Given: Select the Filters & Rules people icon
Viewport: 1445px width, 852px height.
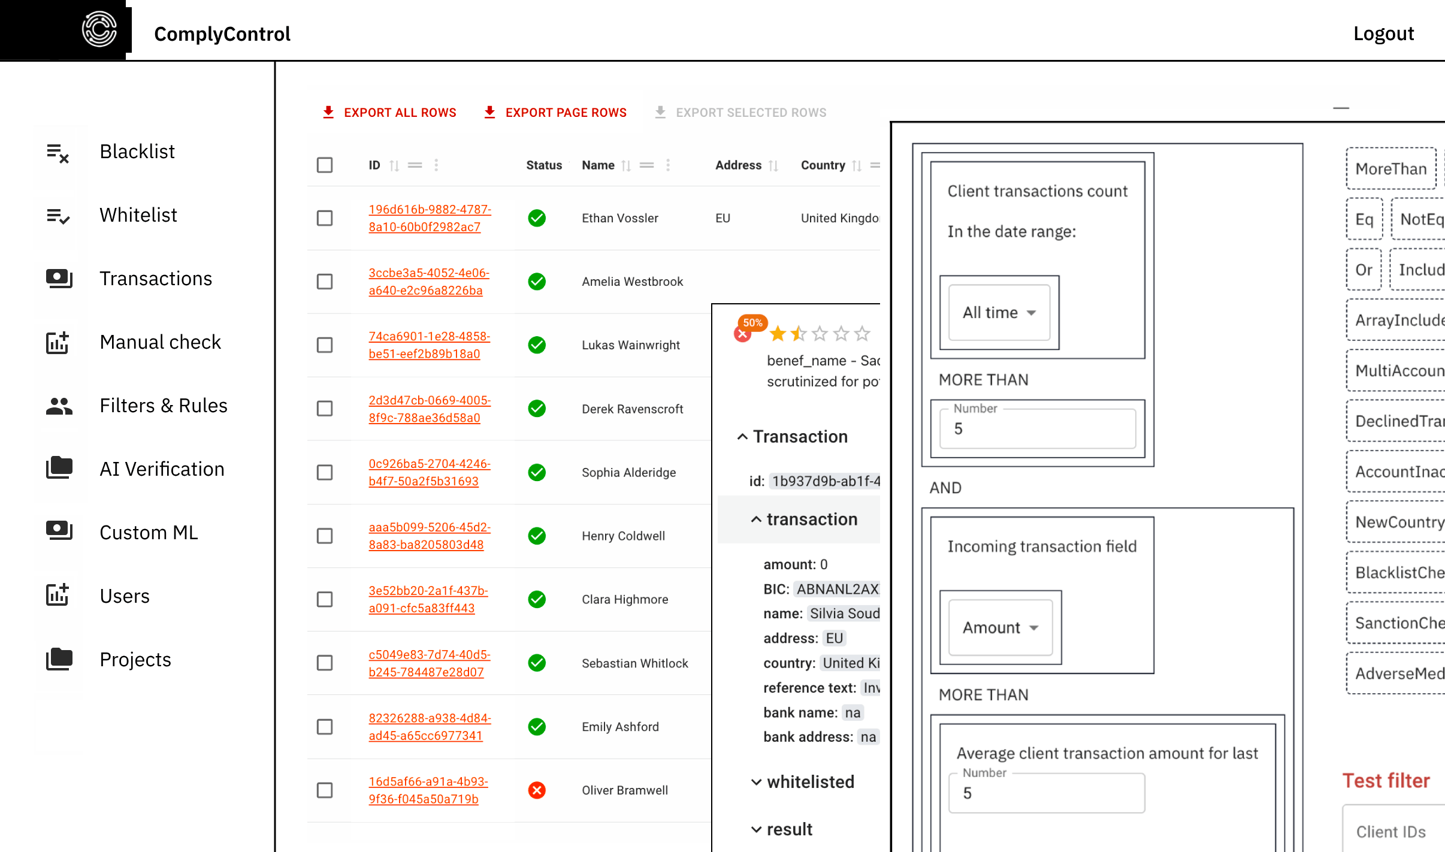Looking at the screenshot, I should [x=58, y=406].
